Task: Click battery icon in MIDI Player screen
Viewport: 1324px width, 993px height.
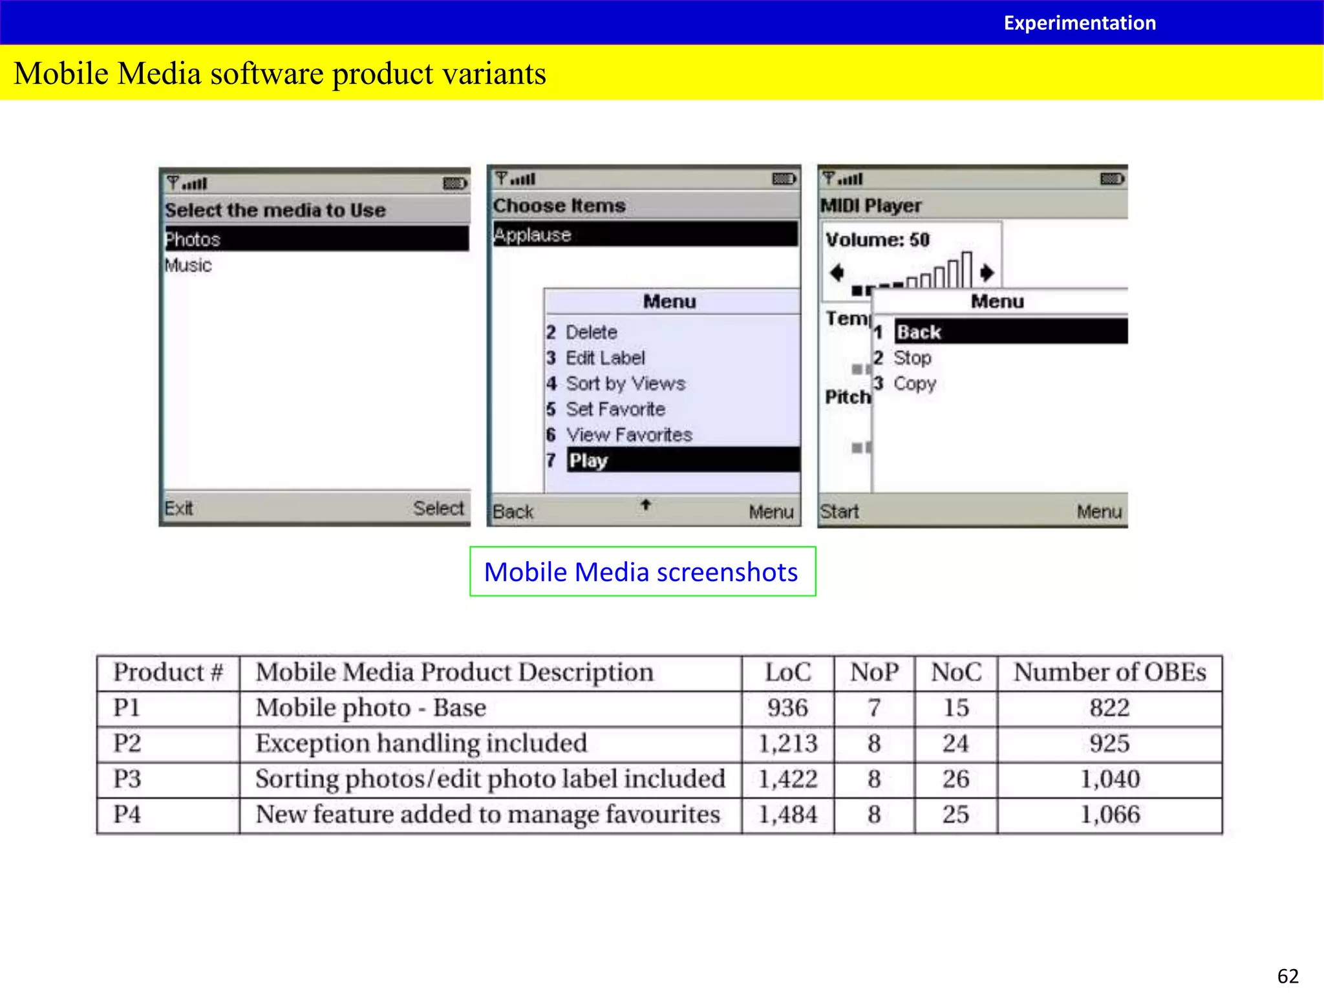Action: (x=1112, y=178)
